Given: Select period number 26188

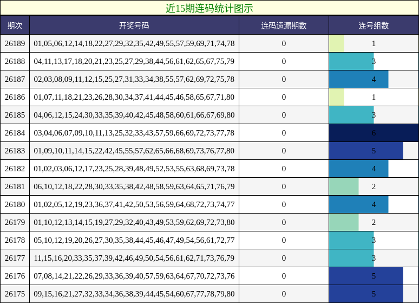Looking at the screenshot, I should point(15,61).
